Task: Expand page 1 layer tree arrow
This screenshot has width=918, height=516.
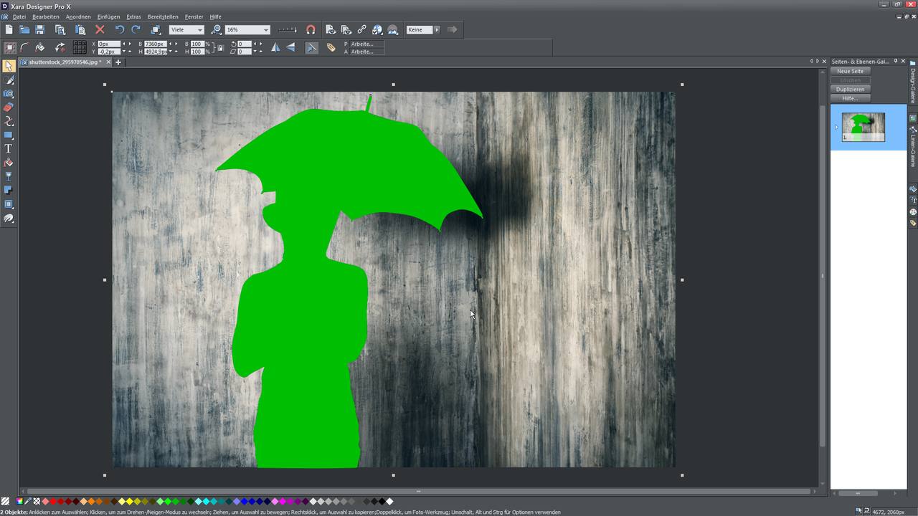Action: 836,128
